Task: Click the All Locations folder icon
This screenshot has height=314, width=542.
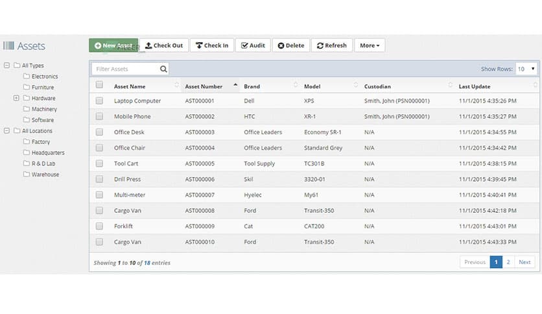Action: tap(17, 130)
